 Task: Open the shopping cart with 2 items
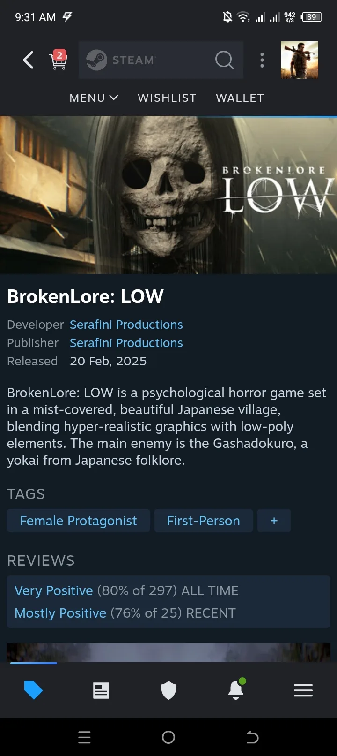click(x=59, y=60)
